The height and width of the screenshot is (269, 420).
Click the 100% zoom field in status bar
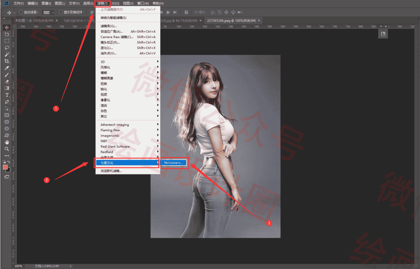click(19, 266)
